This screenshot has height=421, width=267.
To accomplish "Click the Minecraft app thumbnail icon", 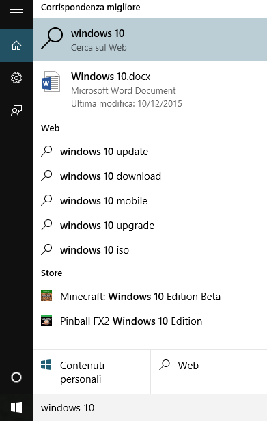I will [46, 296].
